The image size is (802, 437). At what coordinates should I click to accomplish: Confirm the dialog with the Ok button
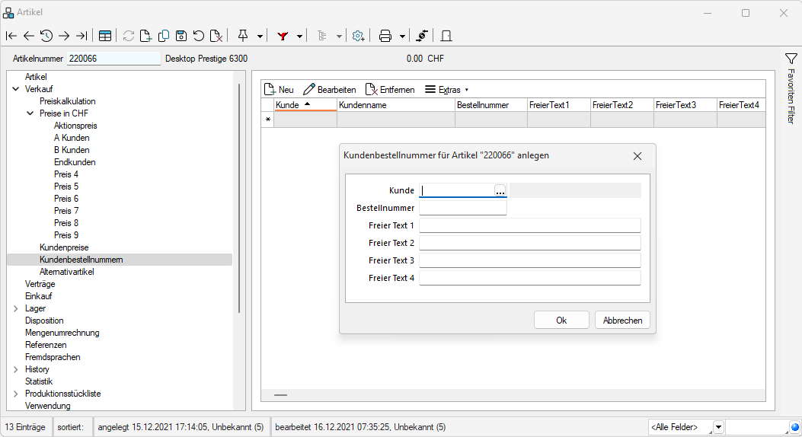click(x=561, y=321)
